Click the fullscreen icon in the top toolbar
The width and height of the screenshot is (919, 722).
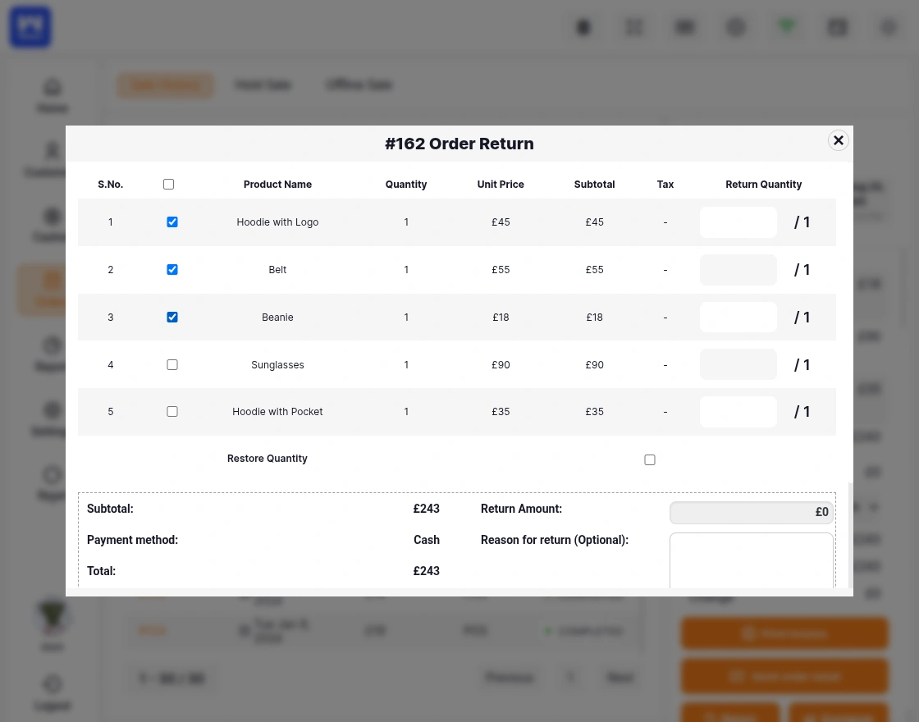[633, 26]
